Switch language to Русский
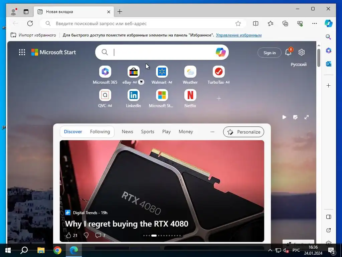Viewport: 342px width, 257px height. pyautogui.click(x=298, y=65)
